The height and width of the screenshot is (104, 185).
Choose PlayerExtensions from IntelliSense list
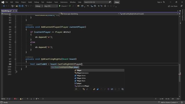(99, 73)
